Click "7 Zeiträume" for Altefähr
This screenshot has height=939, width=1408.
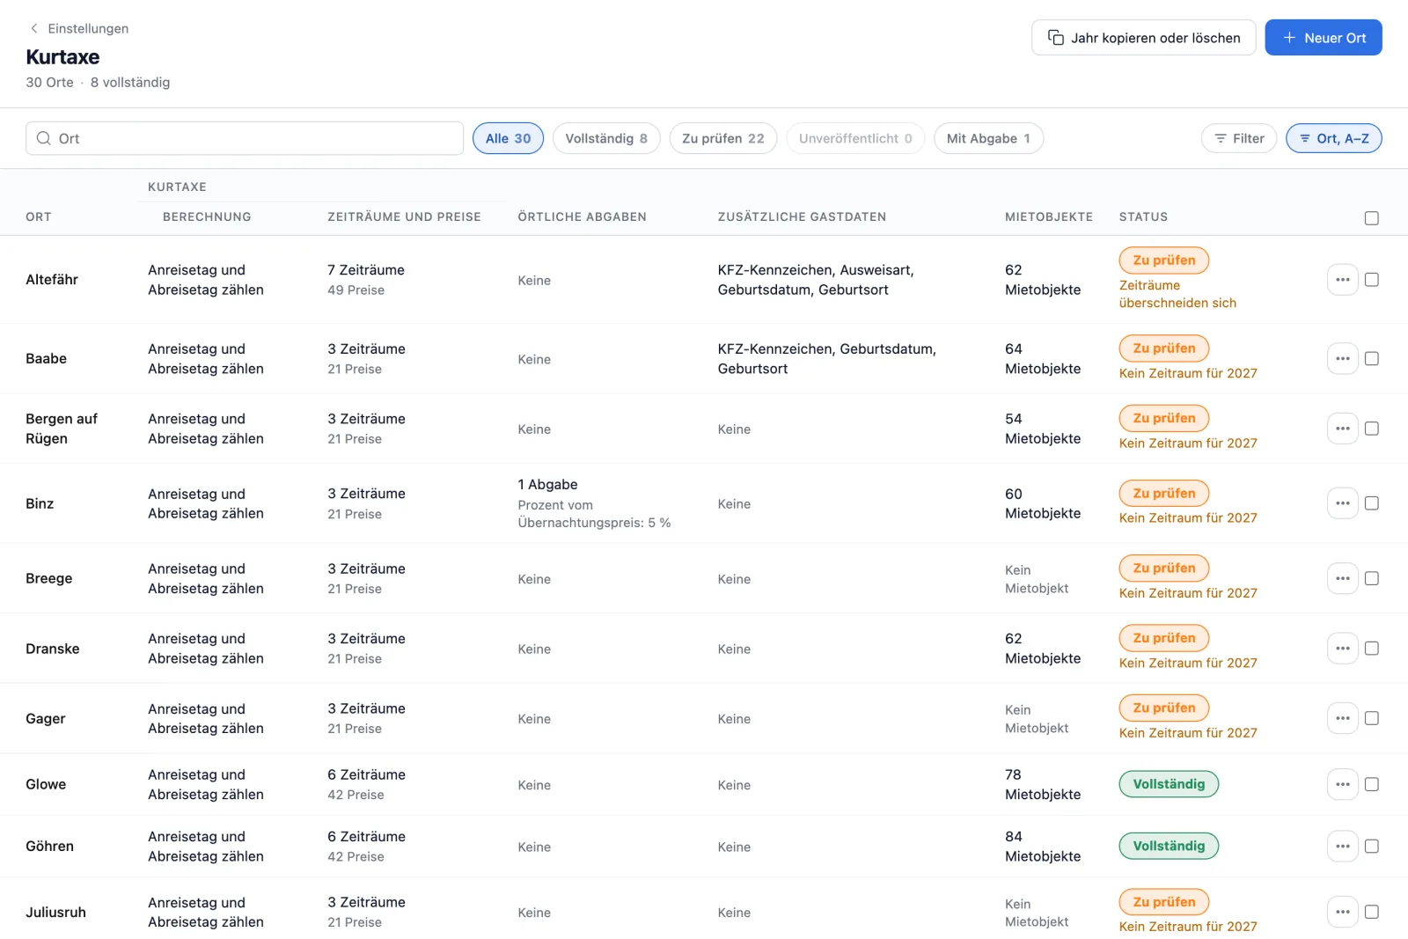(366, 270)
